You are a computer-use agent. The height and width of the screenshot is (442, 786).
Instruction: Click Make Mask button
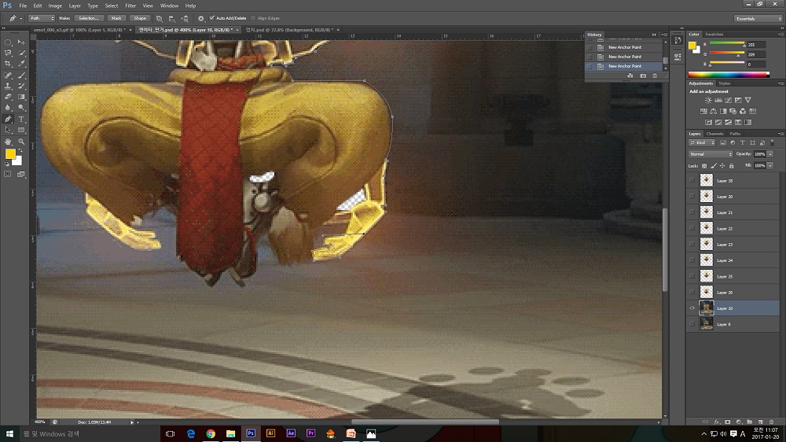[x=116, y=19]
